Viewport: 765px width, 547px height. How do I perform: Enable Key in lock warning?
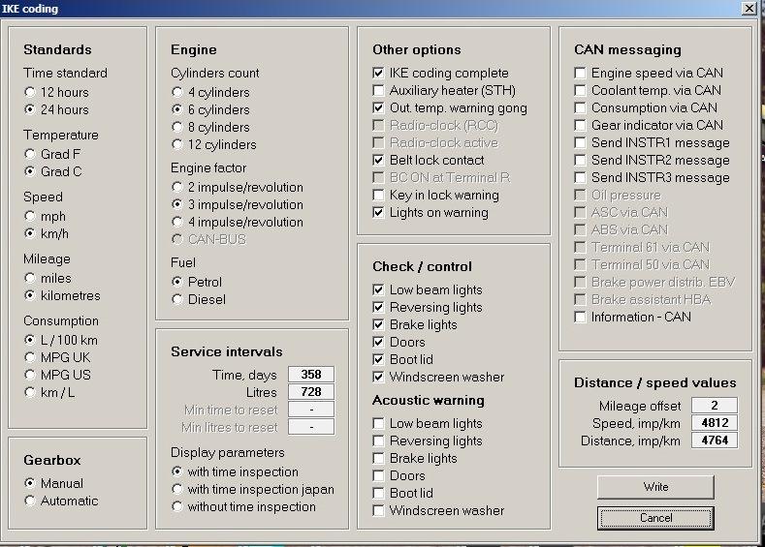(378, 195)
